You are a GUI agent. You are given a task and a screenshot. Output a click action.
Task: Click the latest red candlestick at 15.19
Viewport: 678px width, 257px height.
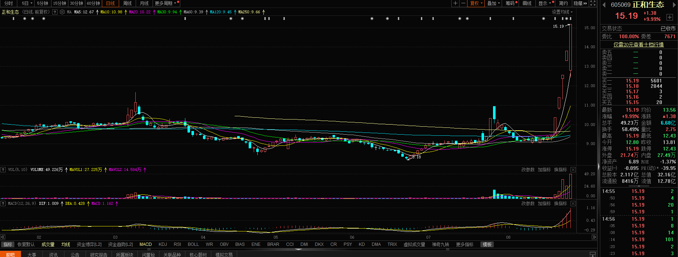coord(570,47)
